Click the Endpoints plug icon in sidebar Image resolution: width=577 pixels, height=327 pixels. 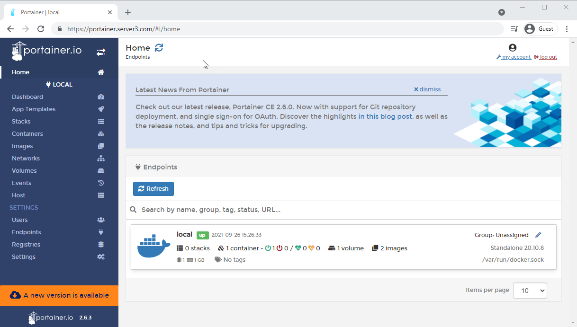pos(101,232)
